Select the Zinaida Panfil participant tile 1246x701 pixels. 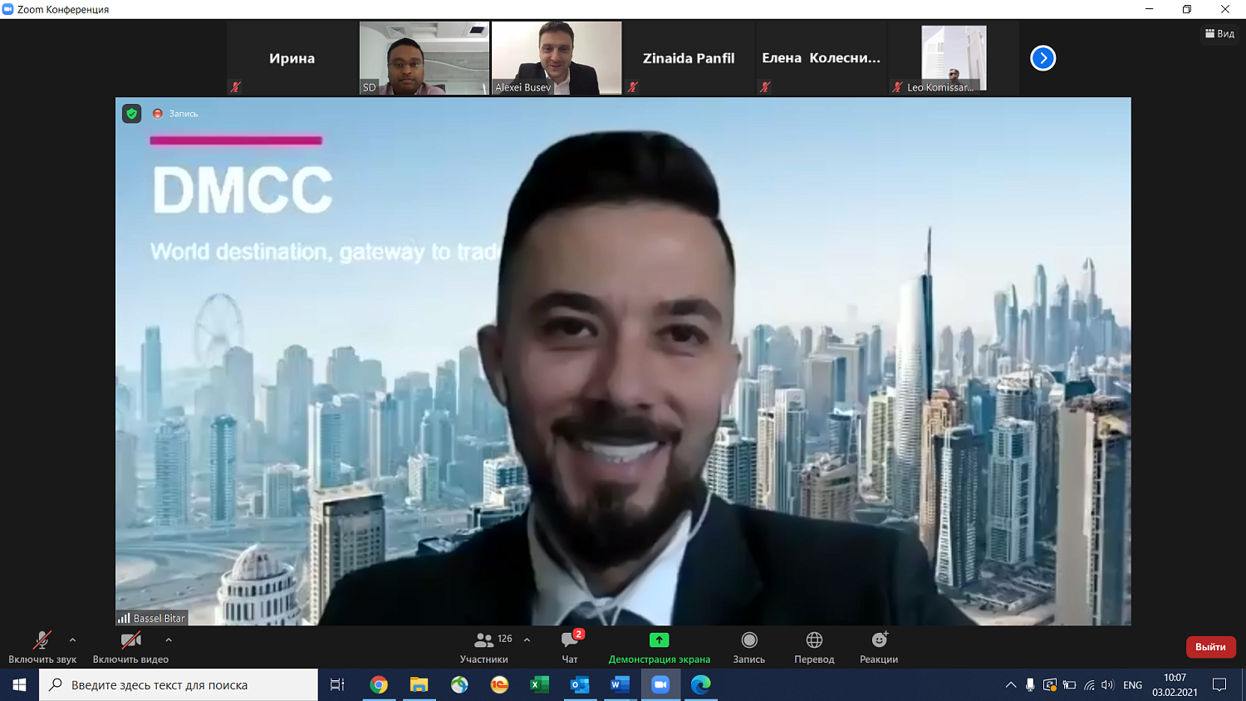[x=689, y=58]
